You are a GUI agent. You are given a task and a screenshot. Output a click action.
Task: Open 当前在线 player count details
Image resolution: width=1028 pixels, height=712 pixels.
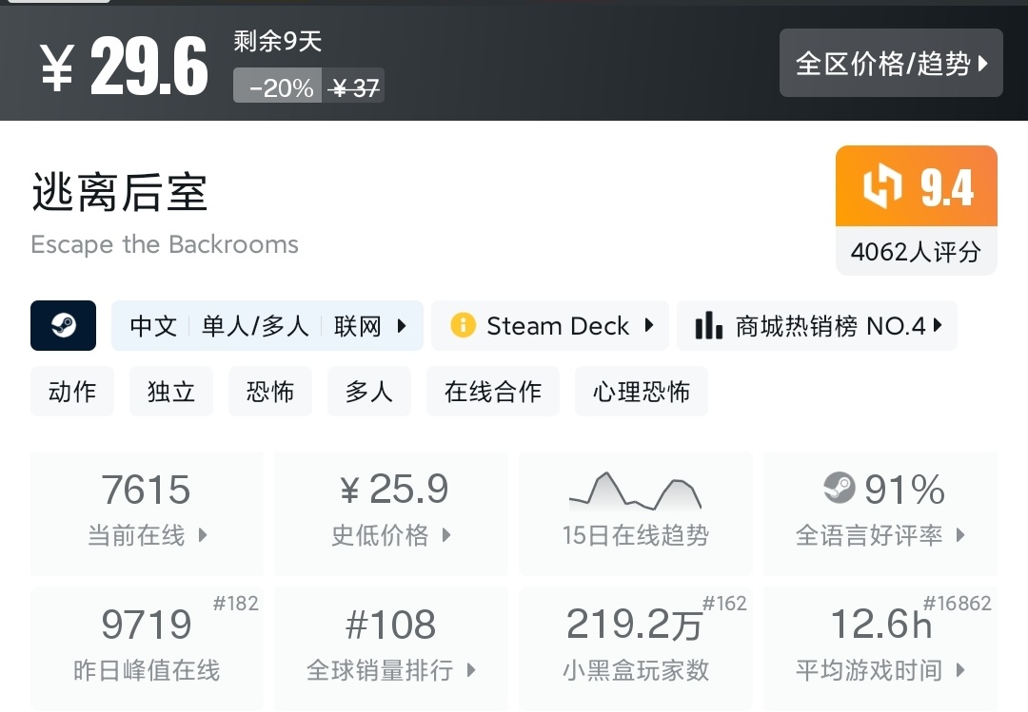pos(147,513)
